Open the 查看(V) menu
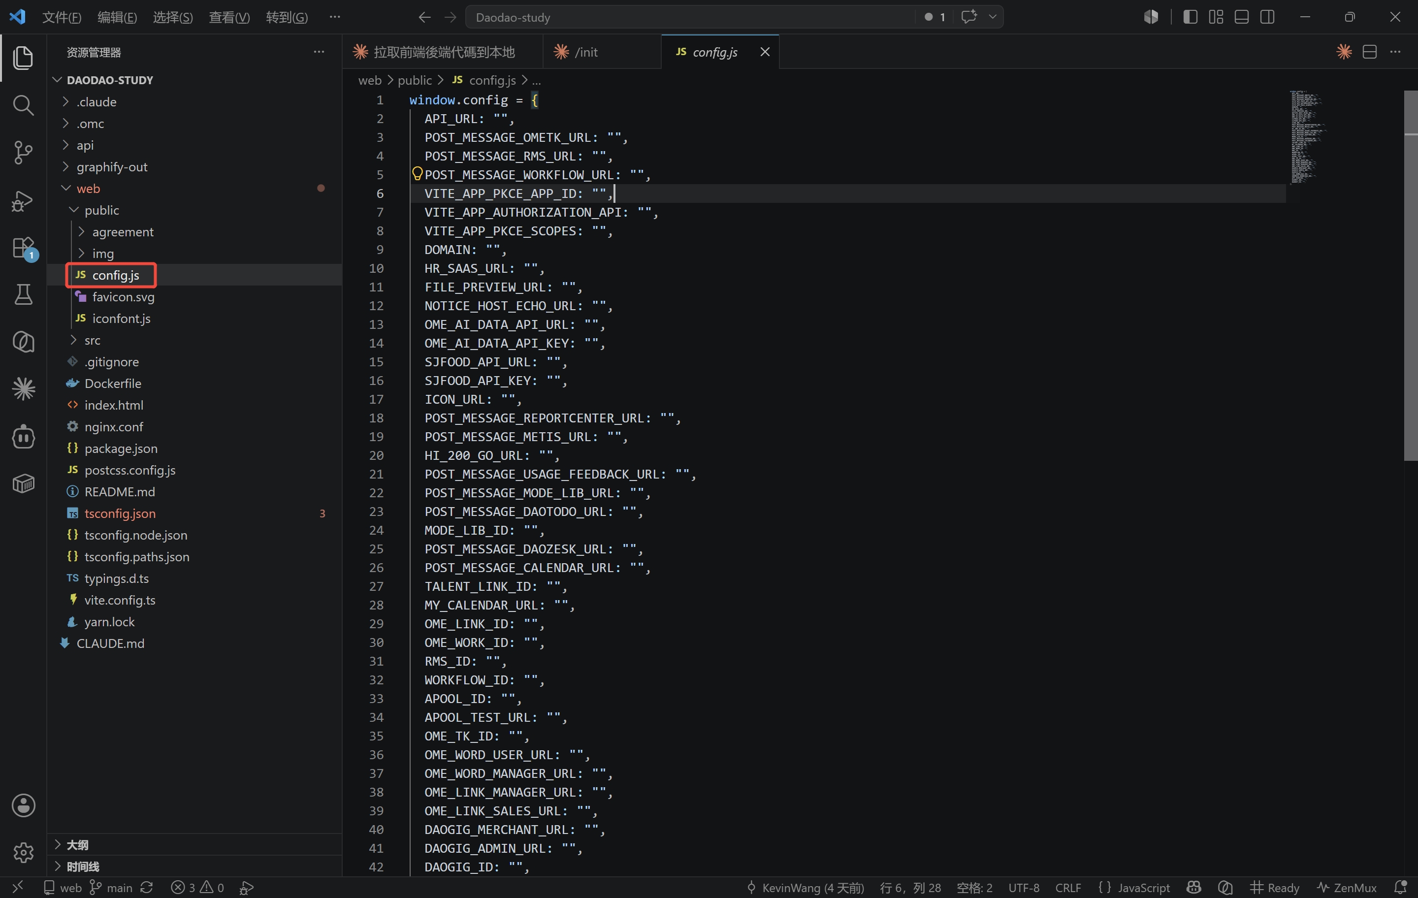This screenshot has height=898, width=1418. [229, 17]
